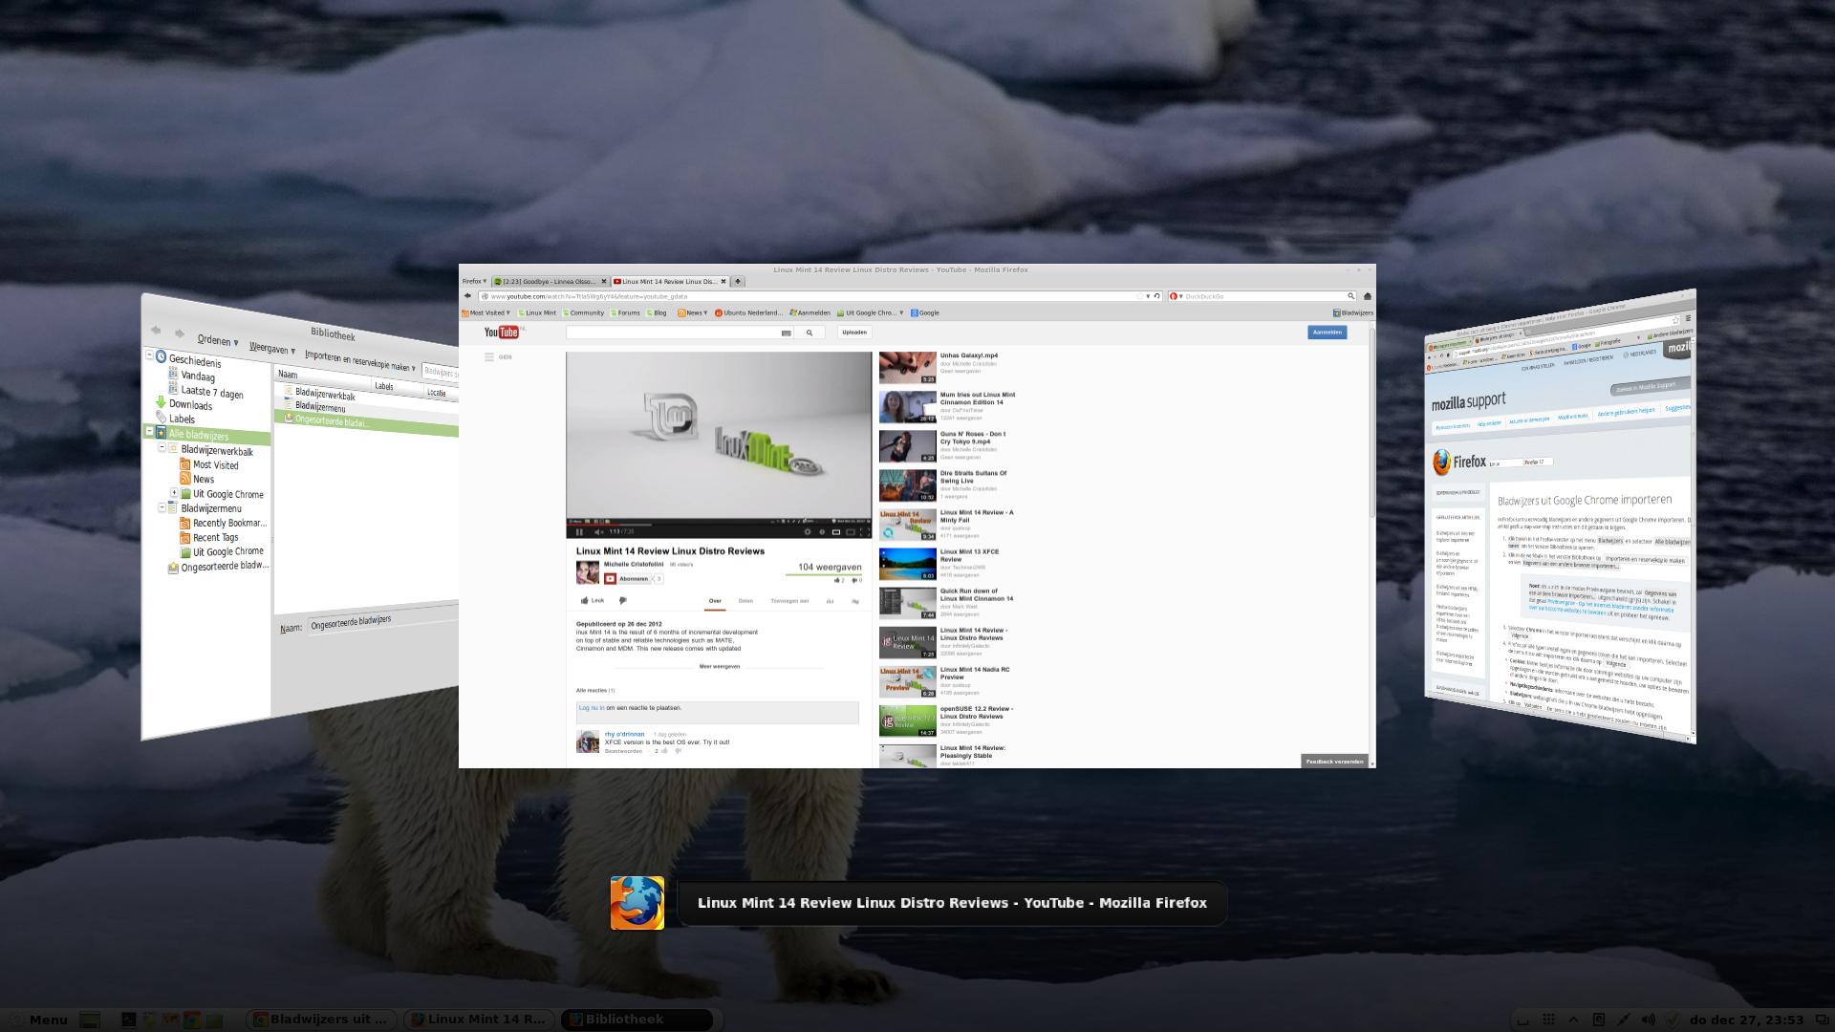Click the Bibliotheek taskbar window button

(x=638, y=1020)
